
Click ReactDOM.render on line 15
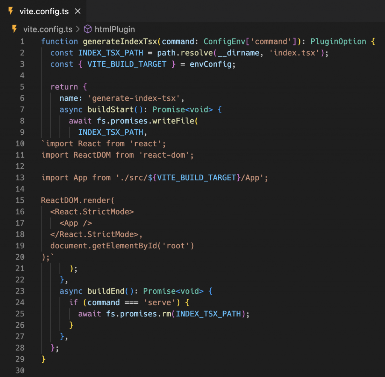[76, 200]
